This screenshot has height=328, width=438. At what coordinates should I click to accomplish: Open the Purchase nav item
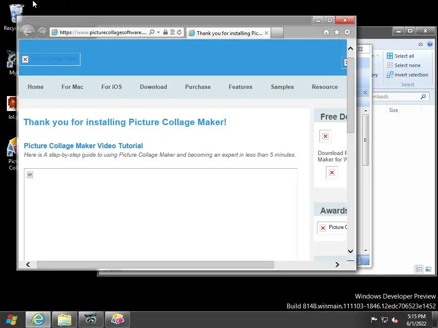(x=198, y=87)
